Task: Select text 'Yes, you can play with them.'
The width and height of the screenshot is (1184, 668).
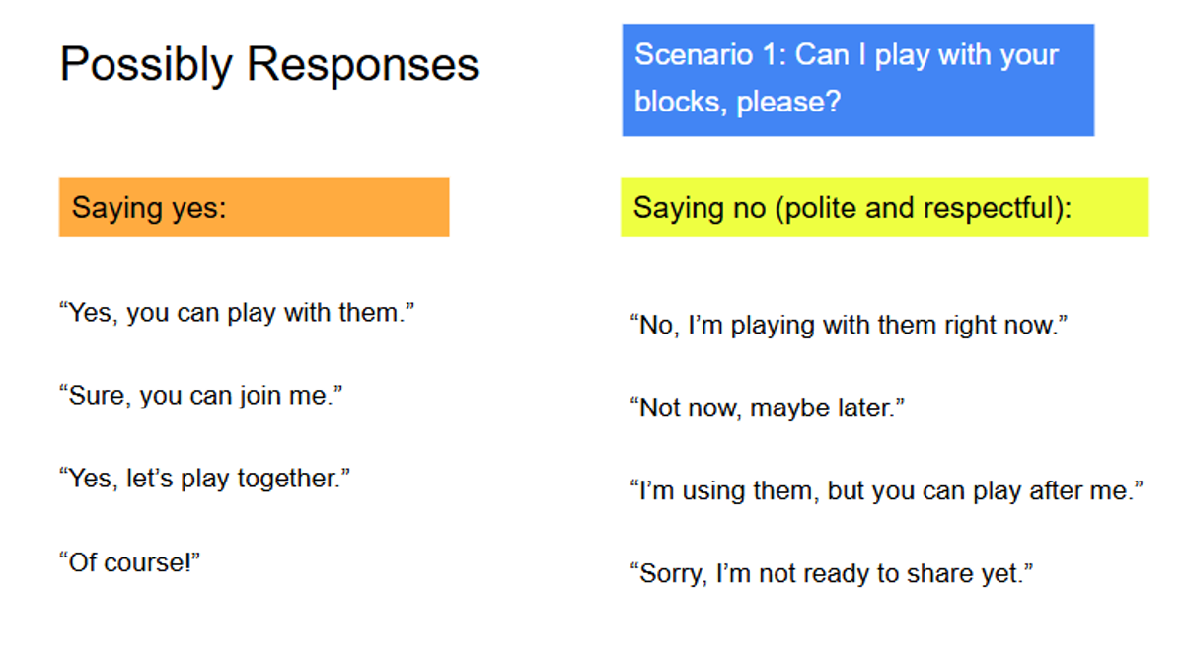Action: point(237,314)
